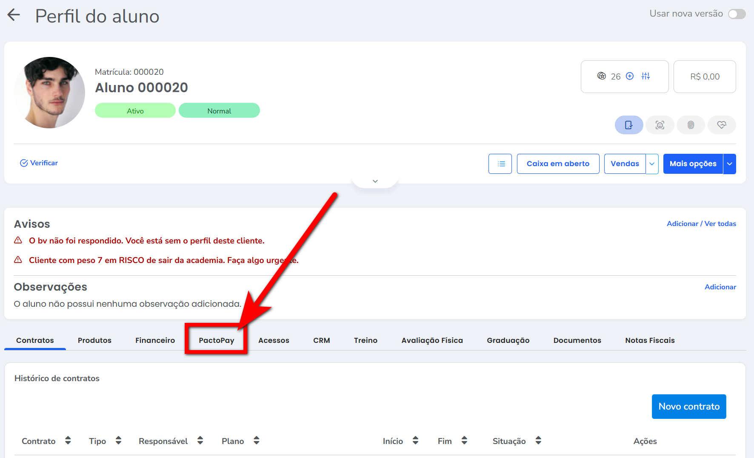Click the student profile photo

[x=49, y=93]
